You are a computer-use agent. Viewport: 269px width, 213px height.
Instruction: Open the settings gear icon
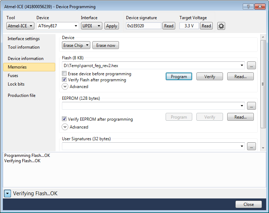221,26
